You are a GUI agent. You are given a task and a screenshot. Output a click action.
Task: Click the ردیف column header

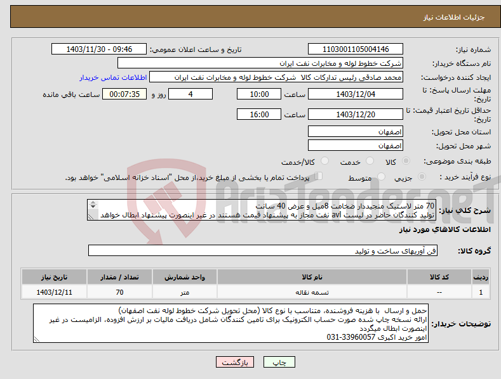[x=481, y=277]
